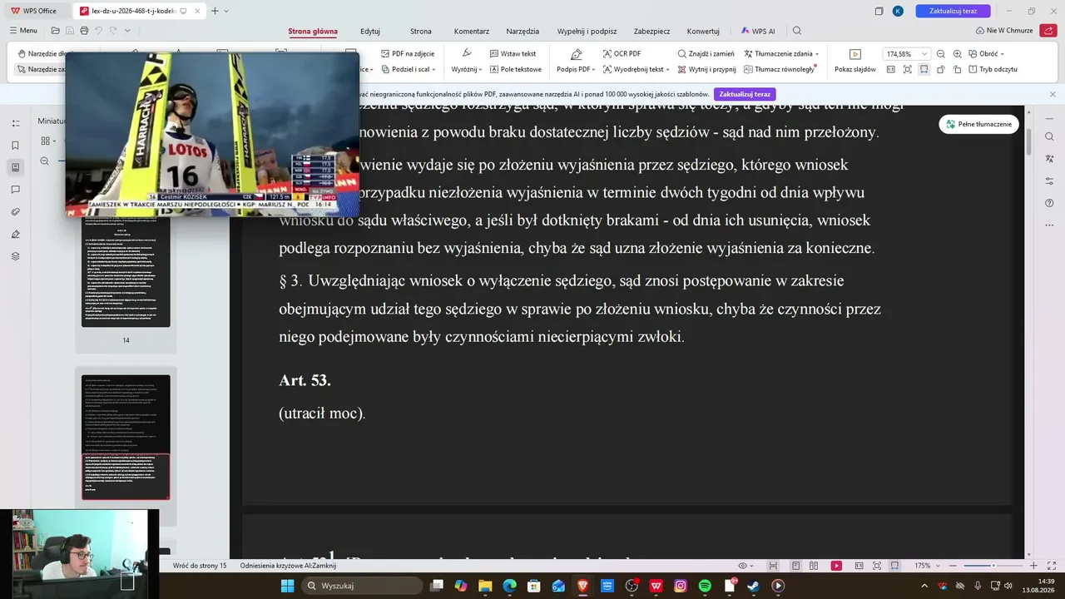Click the print icon in quick toolbar
The image size is (1065, 599).
84,31
